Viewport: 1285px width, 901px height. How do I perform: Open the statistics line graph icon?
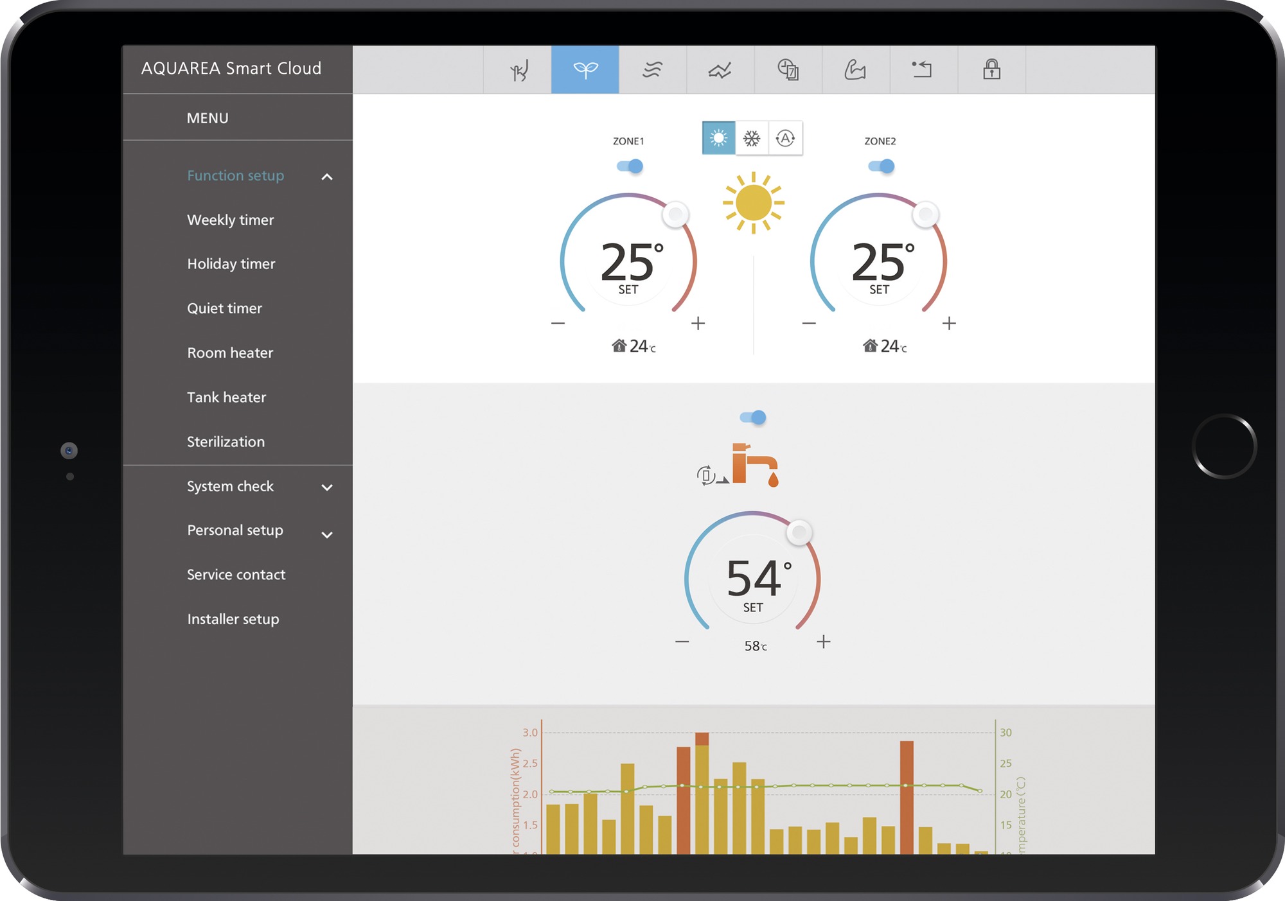pyautogui.click(x=720, y=69)
